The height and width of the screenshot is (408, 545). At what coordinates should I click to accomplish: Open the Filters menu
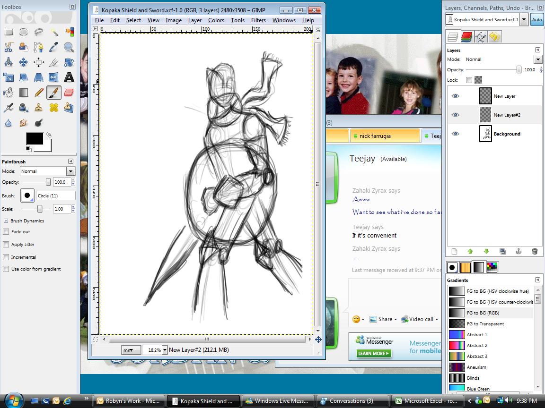pos(258,20)
